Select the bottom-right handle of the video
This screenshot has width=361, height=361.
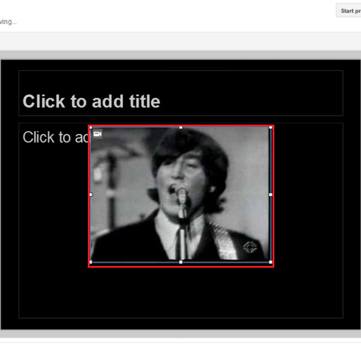tap(271, 262)
